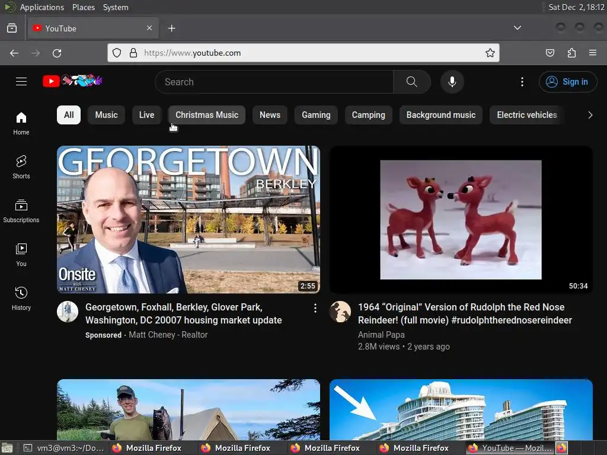View site security padlock info
This screenshot has height=455, width=607.
[133, 53]
